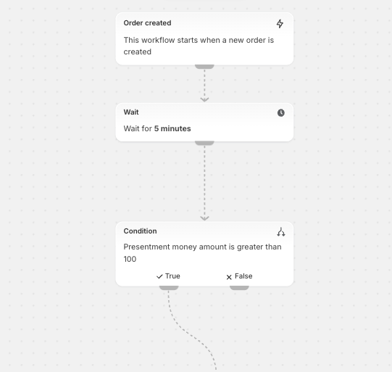Click the False branch output handle

pos(239,288)
